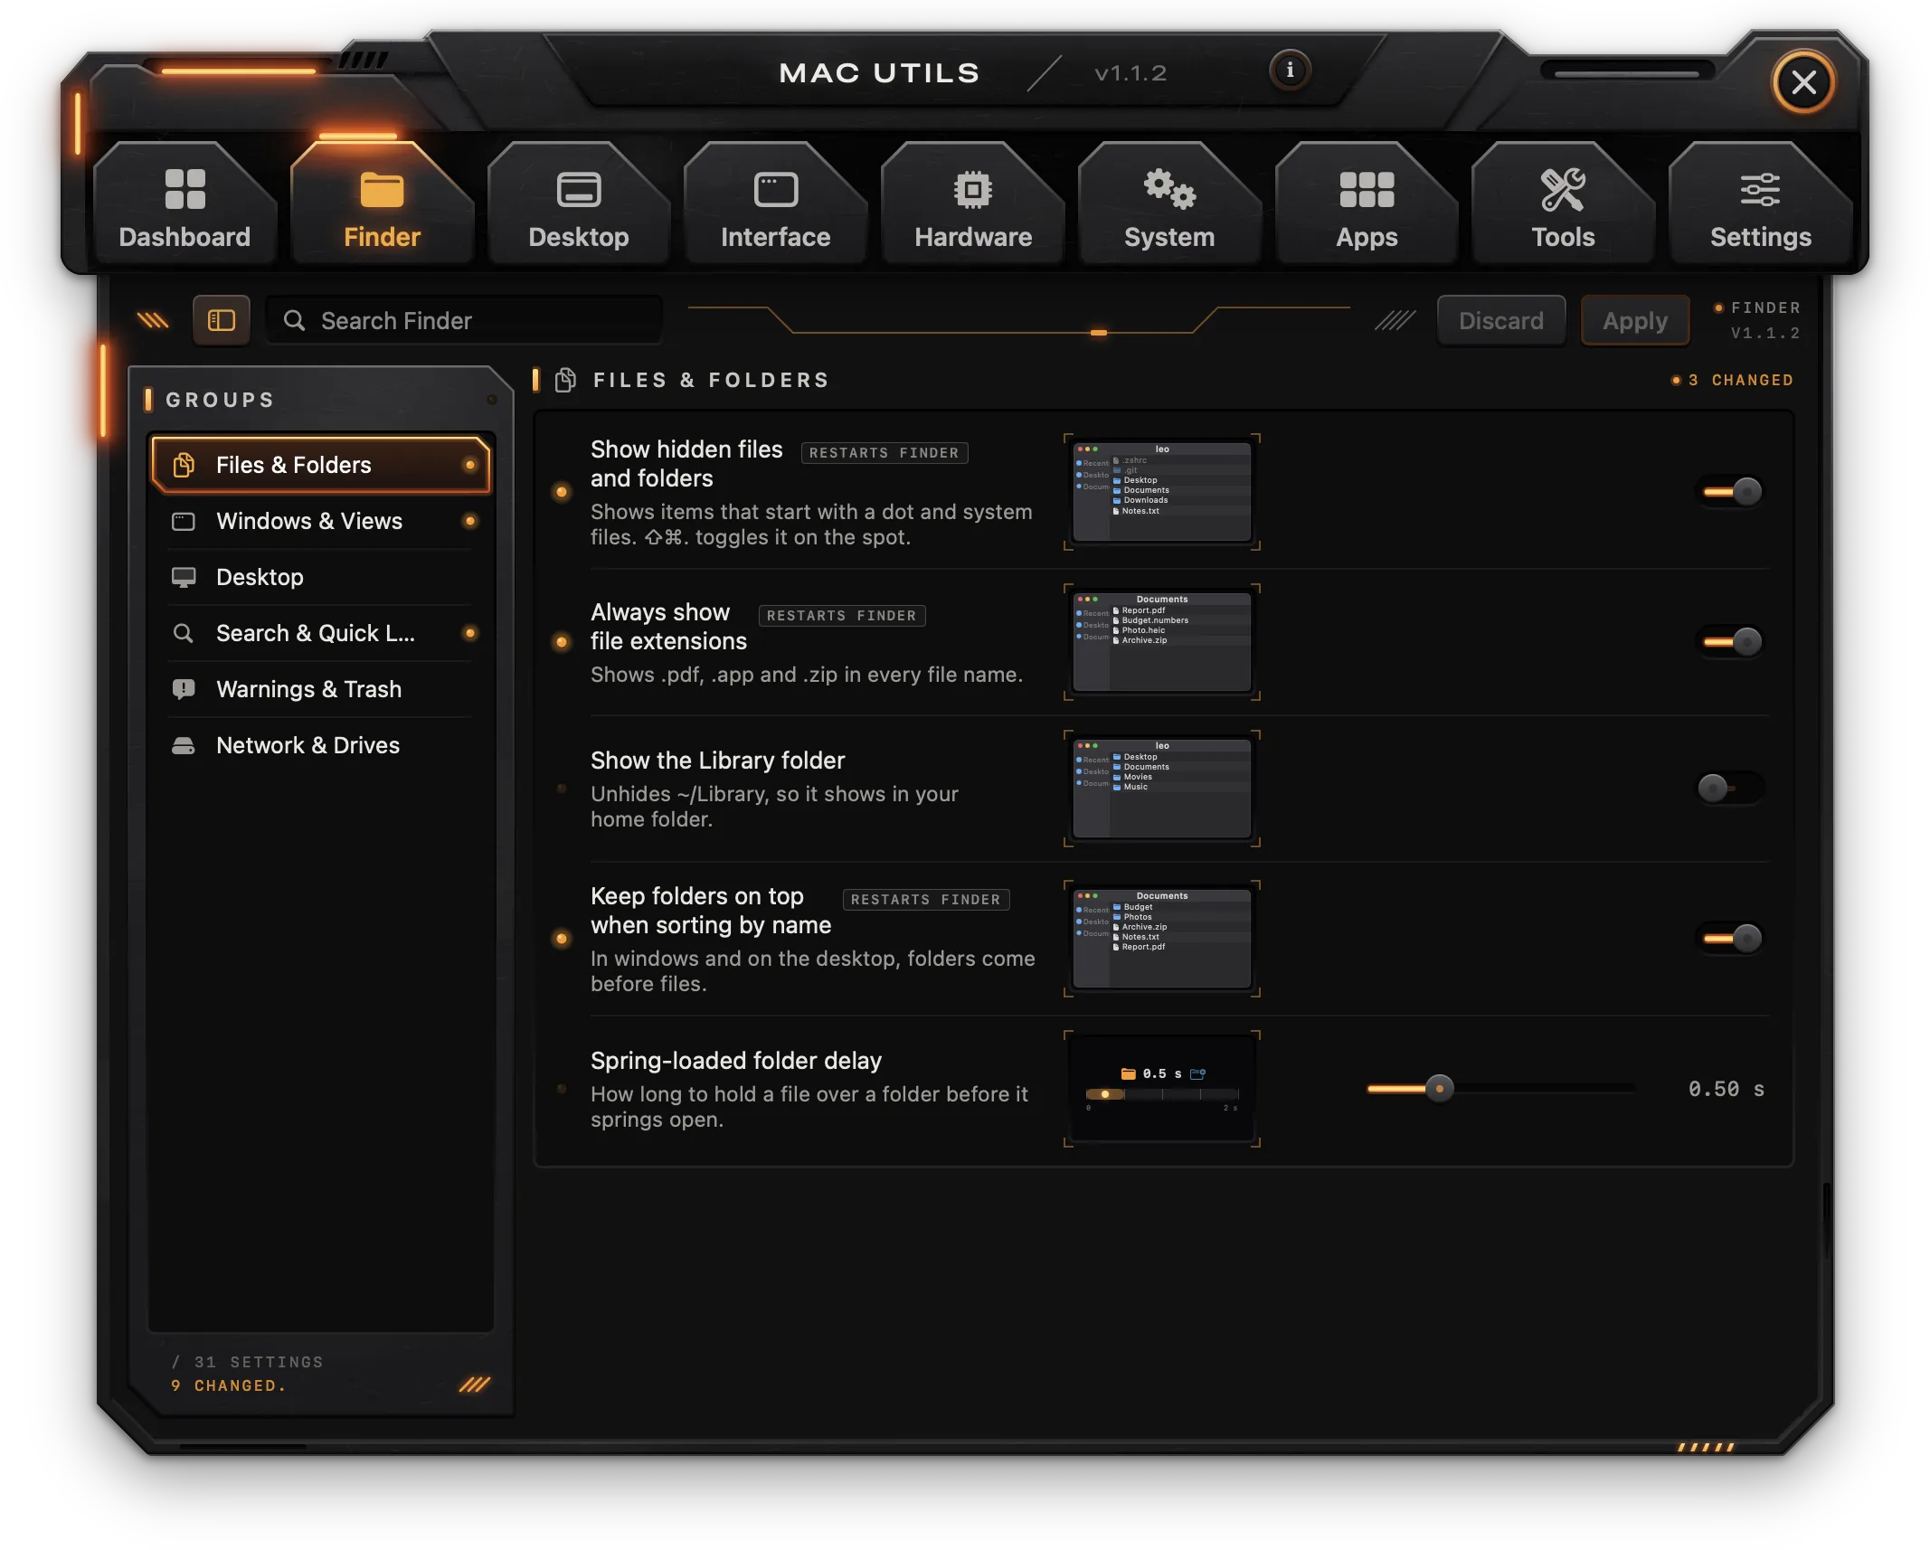Click the '9 CHANGED.' footer text
1930x1550 pixels.
coord(229,1385)
